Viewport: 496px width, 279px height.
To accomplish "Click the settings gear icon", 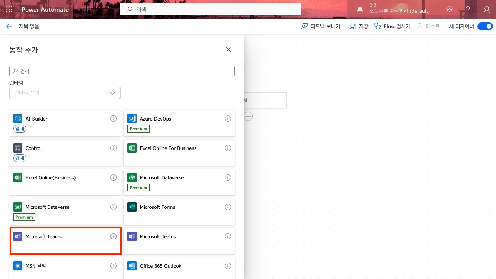I will pyautogui.click(x=449, y=9).
